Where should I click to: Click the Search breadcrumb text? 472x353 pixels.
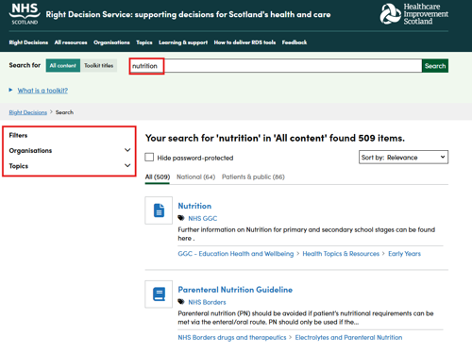tap(64, 112)
